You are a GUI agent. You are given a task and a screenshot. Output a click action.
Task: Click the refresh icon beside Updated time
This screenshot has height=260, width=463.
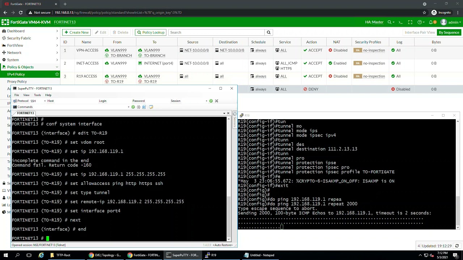pos(457,246)
